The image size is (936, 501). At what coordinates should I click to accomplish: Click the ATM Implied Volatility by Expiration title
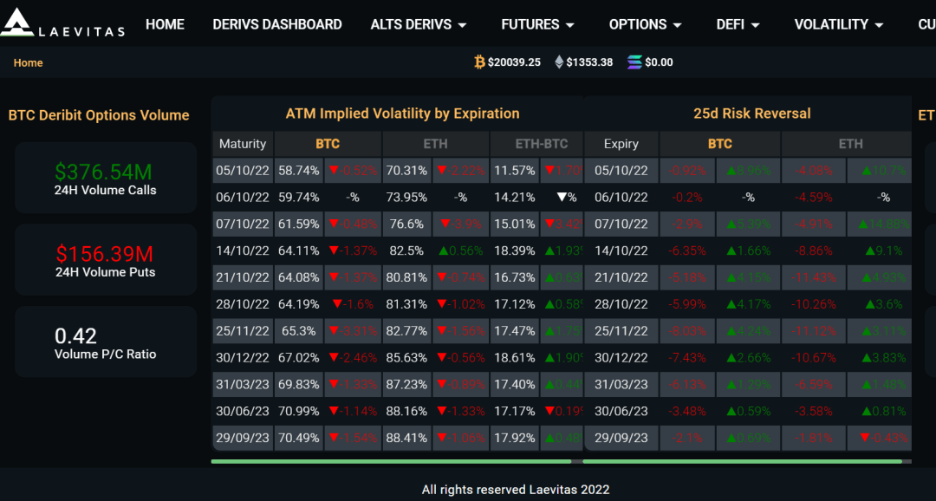(x=402, y=114)
